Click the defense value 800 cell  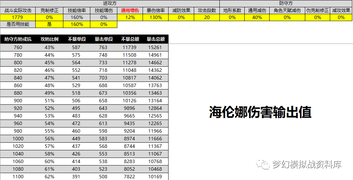click(18, 63)
